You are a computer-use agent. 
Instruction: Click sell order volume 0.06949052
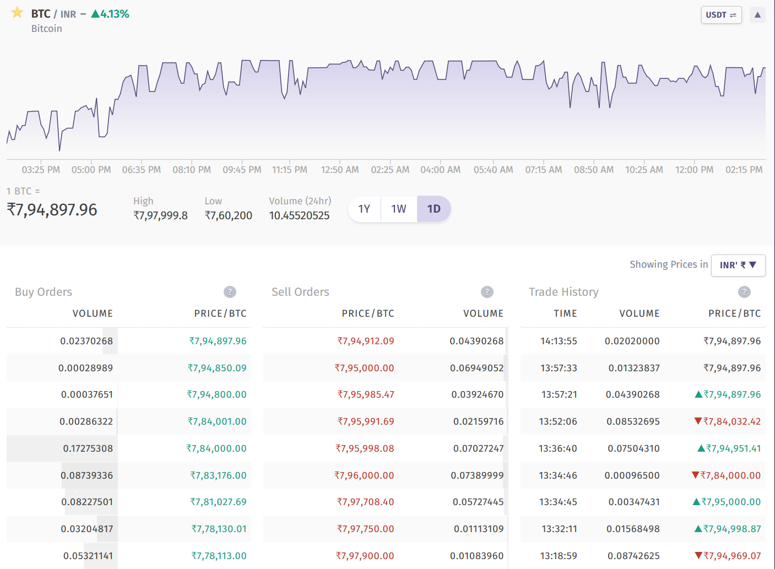point(477,368)
